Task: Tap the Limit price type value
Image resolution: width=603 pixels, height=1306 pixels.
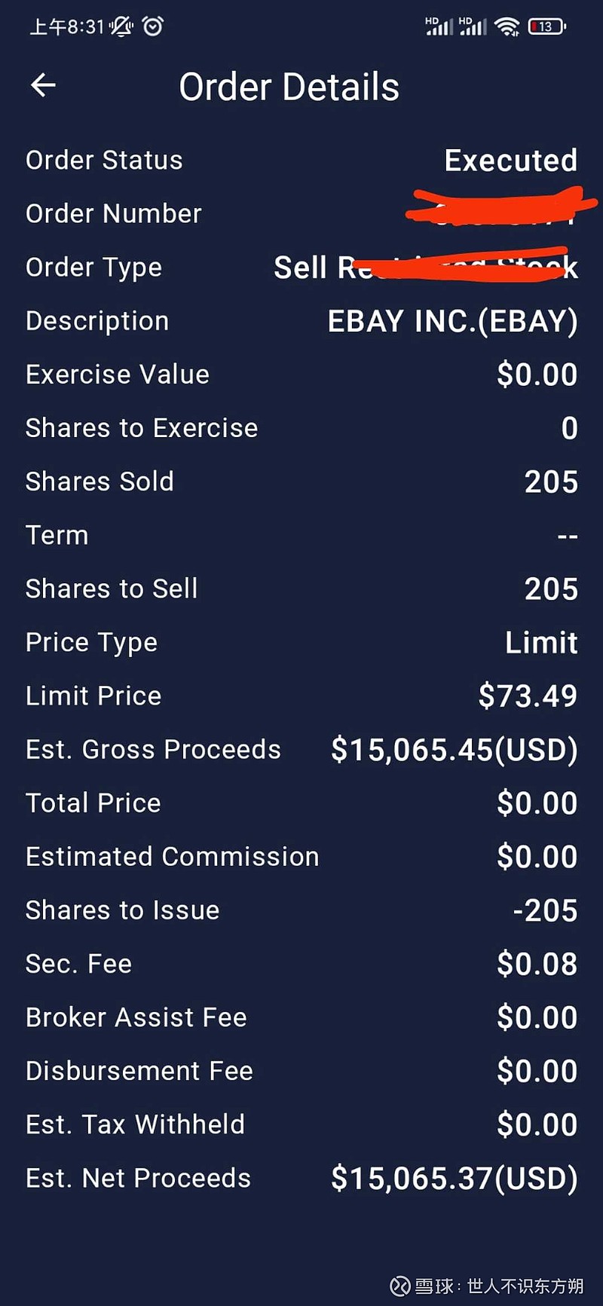Action: [x=540, y=643]
